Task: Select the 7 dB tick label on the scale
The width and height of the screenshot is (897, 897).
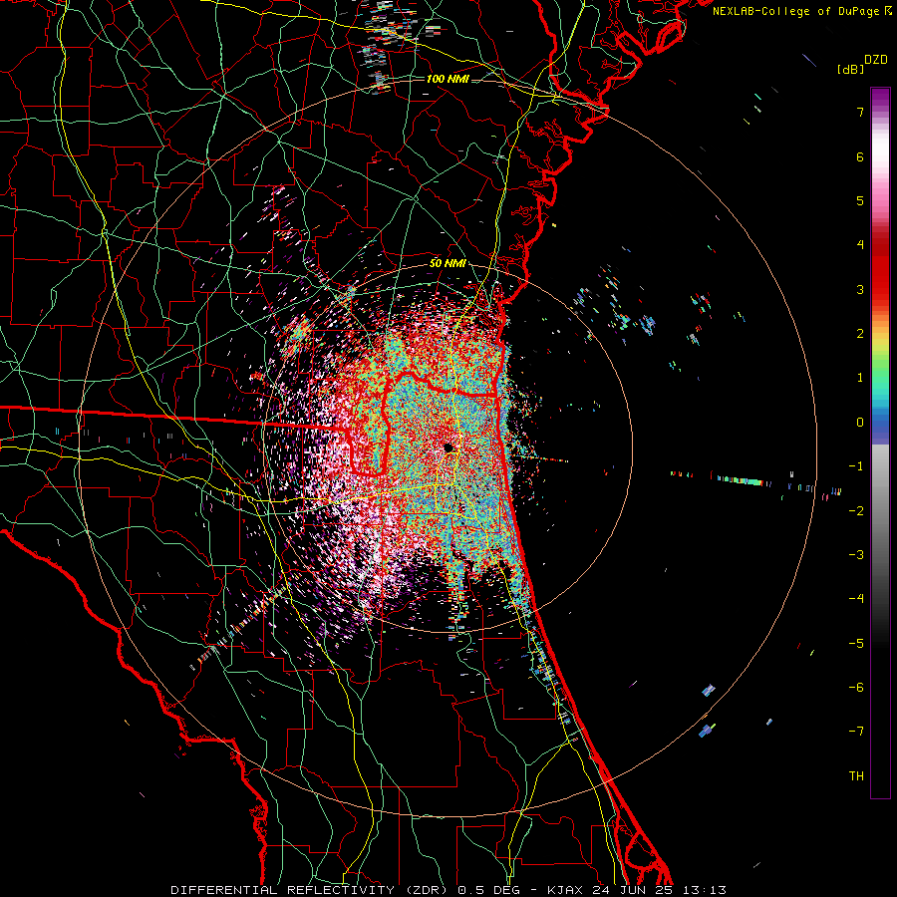Action: point(860,112)
